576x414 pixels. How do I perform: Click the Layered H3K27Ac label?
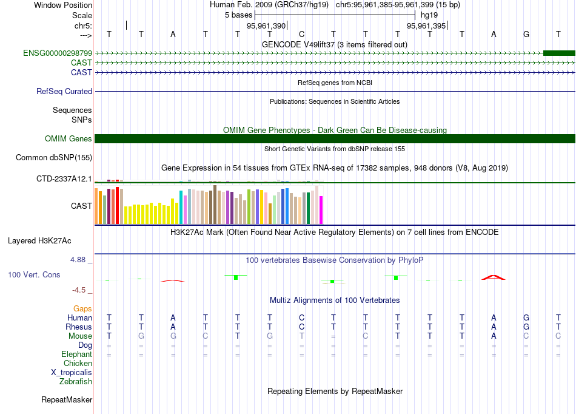(39, 241)
